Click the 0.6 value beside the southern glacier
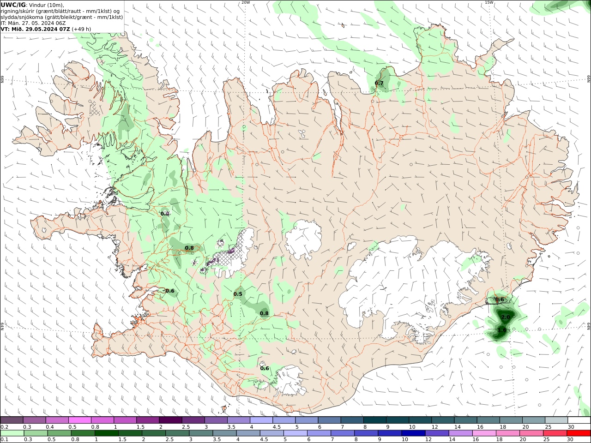The image size is (591, 443). click(x=265, y=368)
